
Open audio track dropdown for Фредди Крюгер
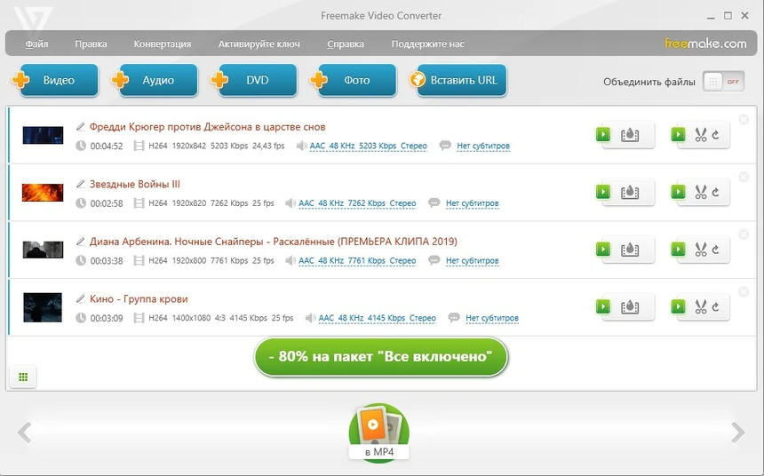point(369,146)
